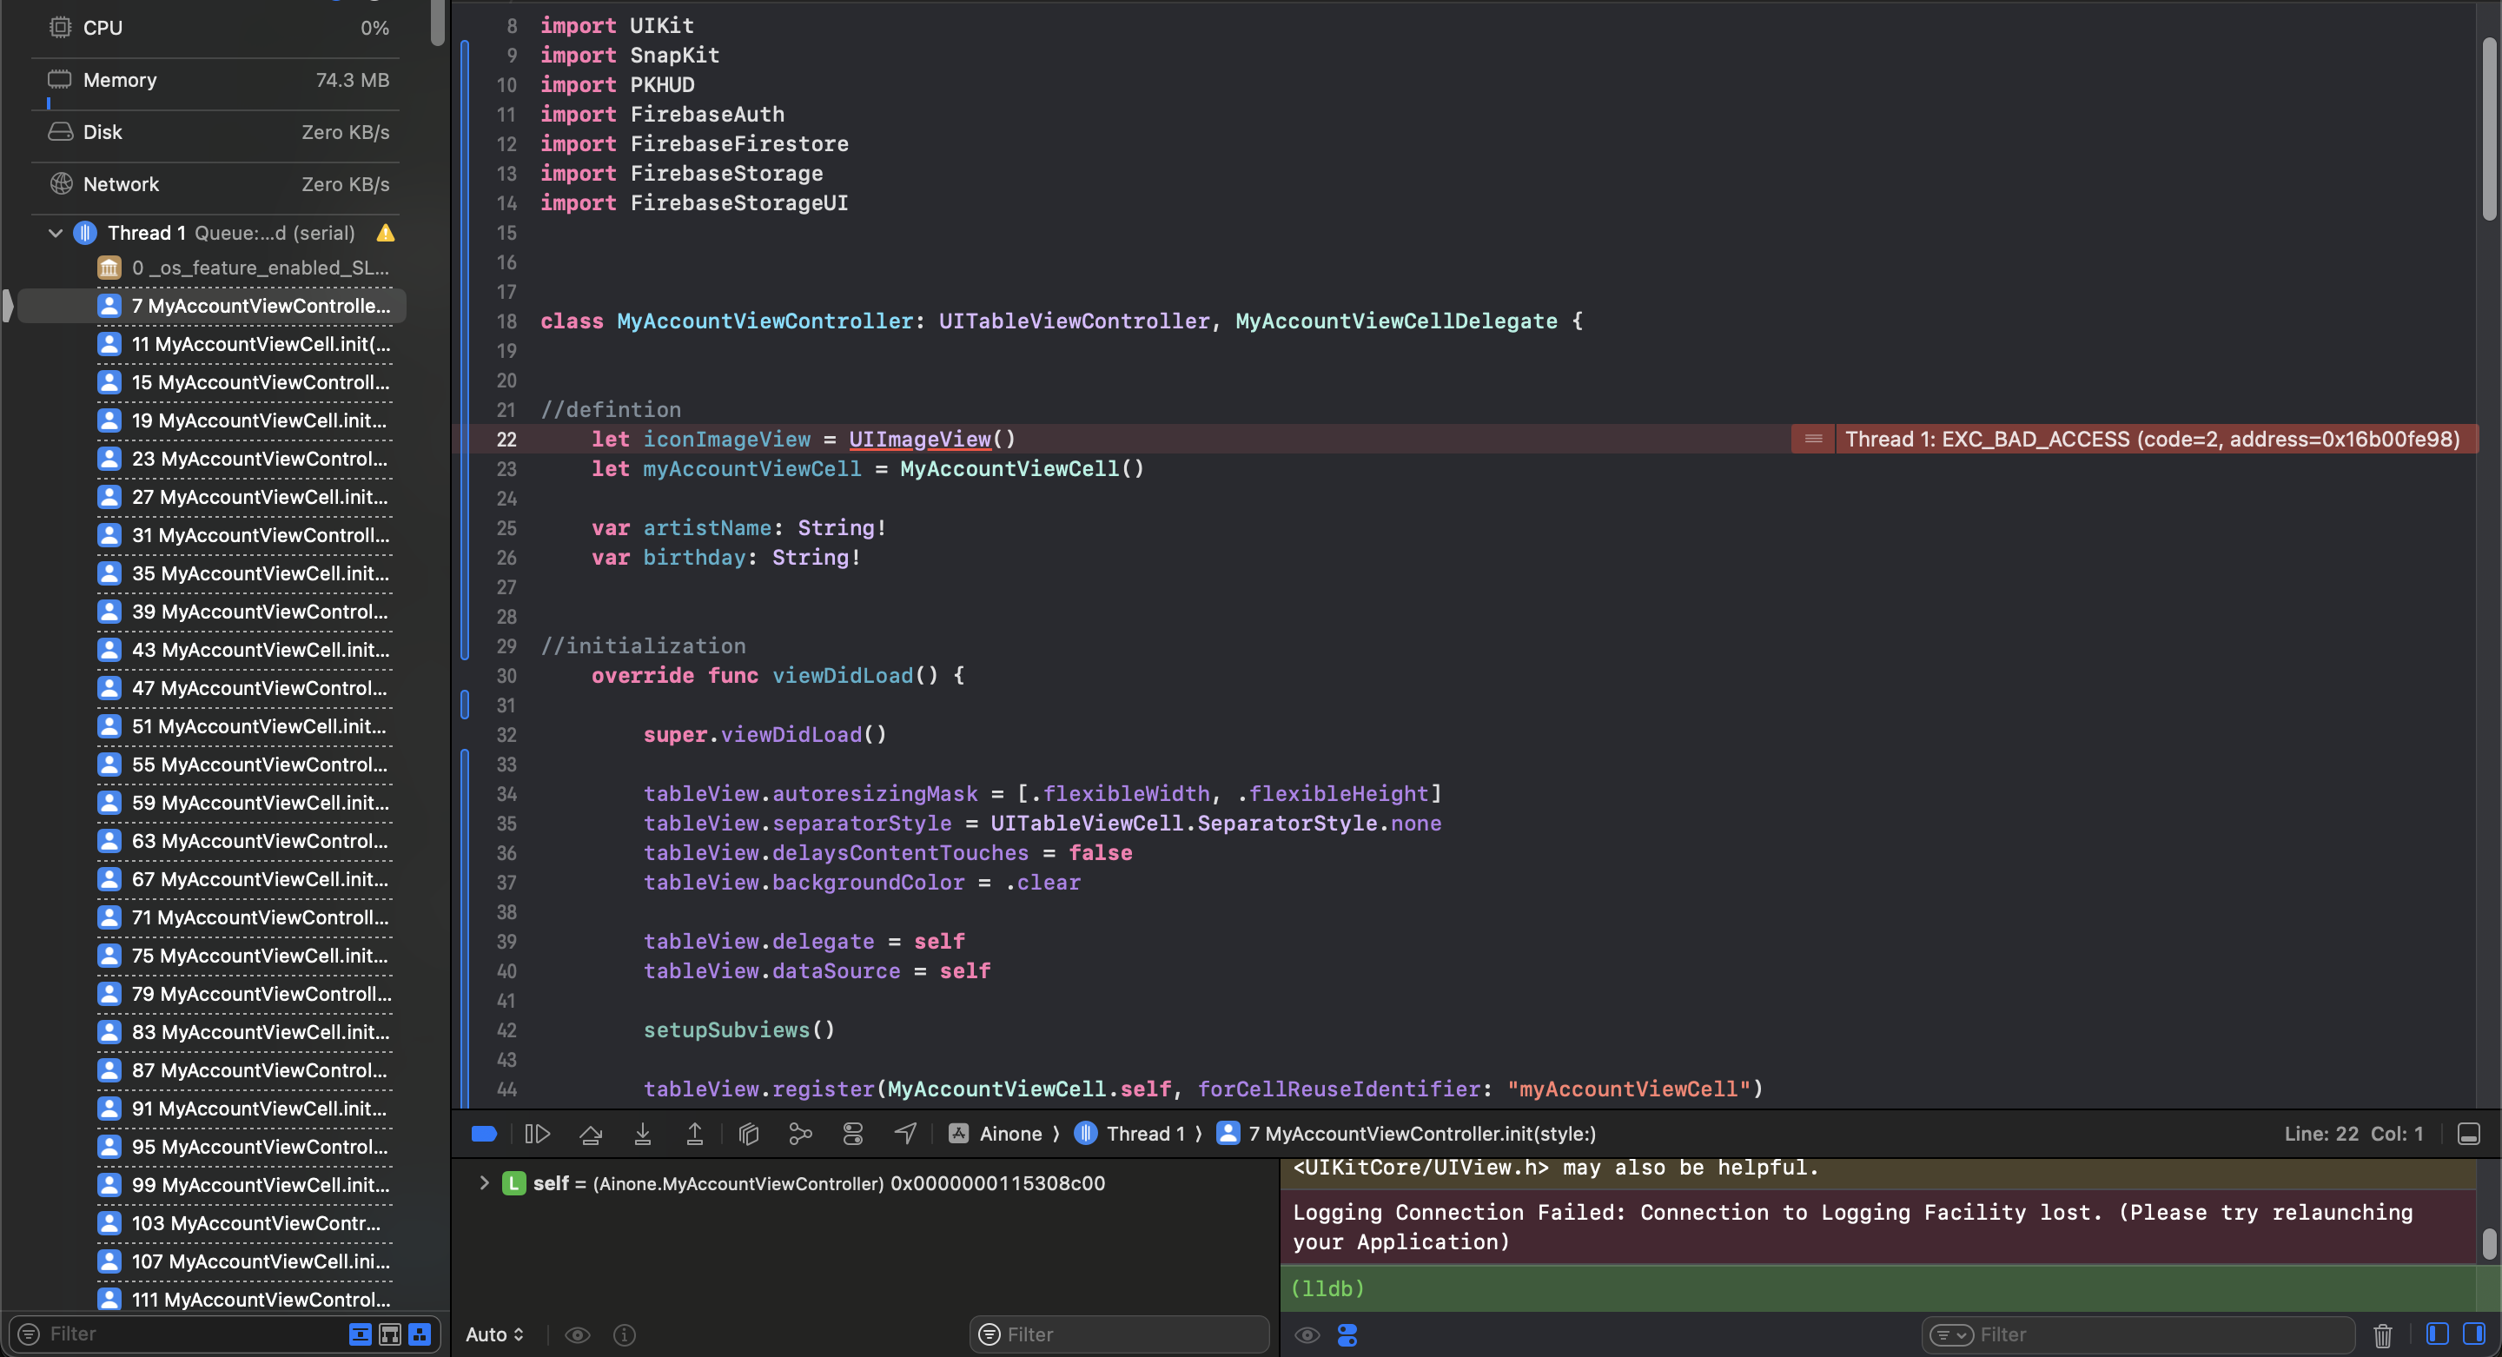The image size is (2502, 1357).
Task: Toggle breakpoints in the debug bar
Action: pos(485,1134)
